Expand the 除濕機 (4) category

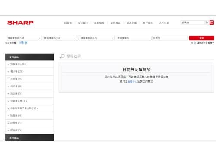coord(29,116)
